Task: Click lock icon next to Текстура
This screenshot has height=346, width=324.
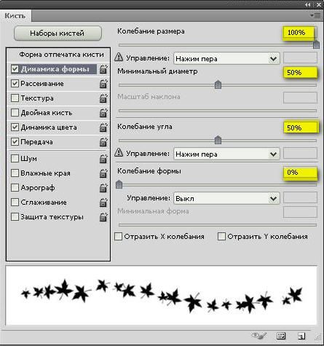Action: tap(103, 98)
